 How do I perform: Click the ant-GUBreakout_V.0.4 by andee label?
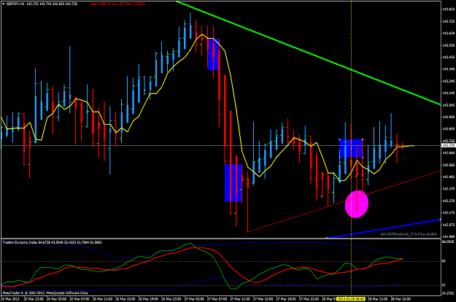[x=409, y=234]
